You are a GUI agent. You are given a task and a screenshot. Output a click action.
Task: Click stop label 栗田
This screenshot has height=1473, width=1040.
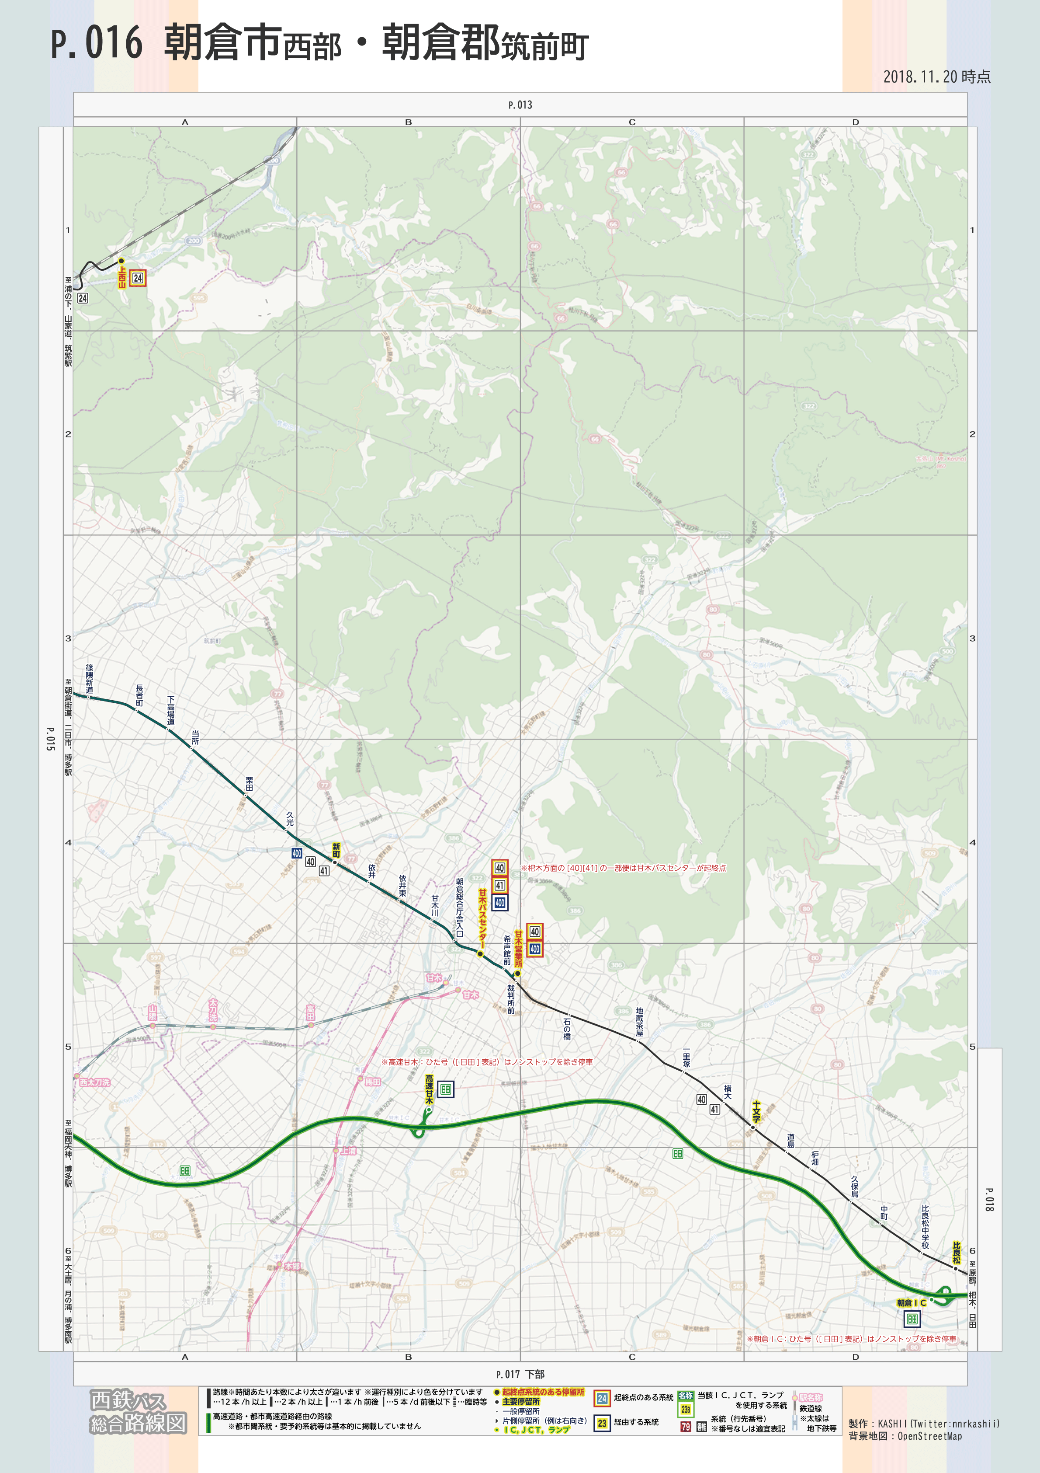tap(250, 784)
